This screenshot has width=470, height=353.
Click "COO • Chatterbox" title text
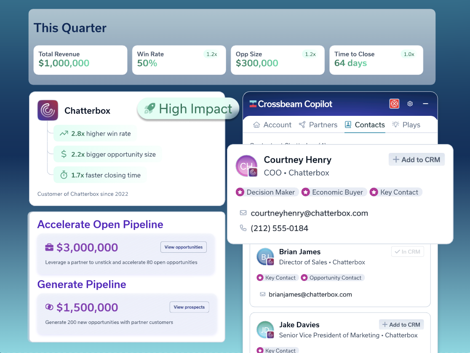pyautogui.click(x=296, y=173)
